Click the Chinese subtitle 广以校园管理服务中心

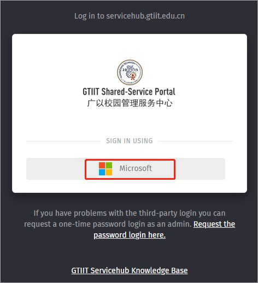pos(130,103)
